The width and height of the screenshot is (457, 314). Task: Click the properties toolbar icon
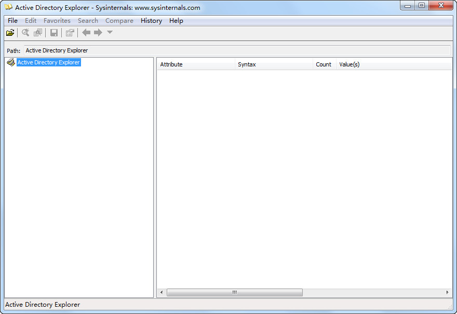70,33
